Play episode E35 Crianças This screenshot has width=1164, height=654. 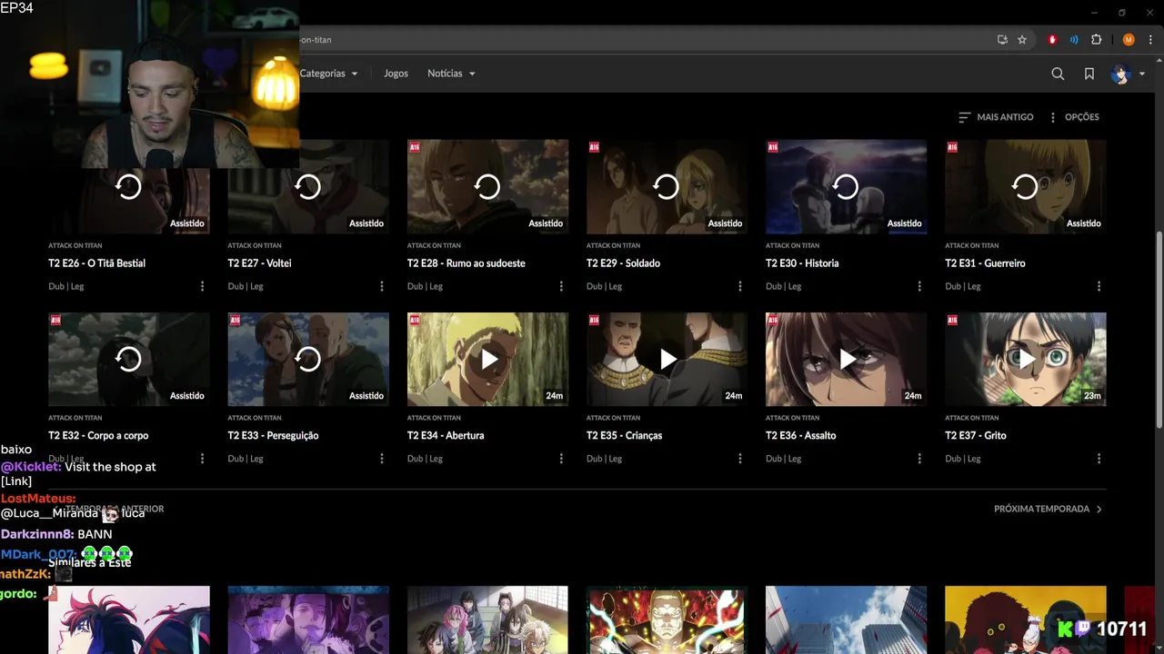tap(667, 360)
